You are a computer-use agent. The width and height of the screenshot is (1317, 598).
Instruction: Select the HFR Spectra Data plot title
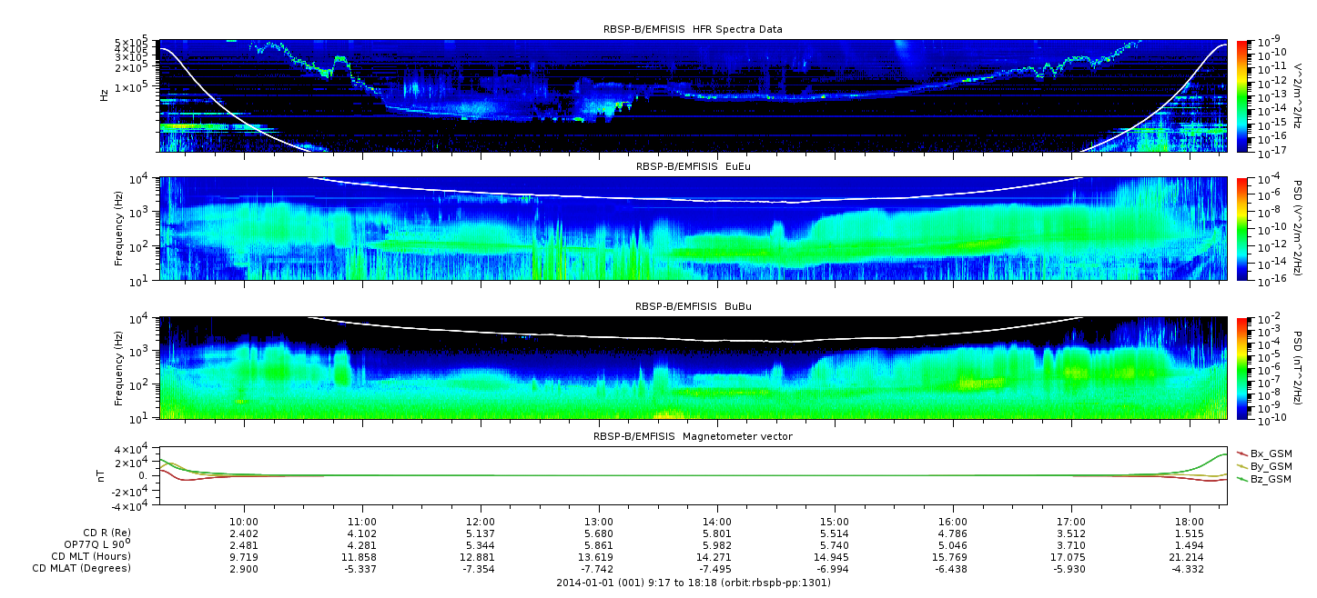pyautogui.click(x=692, y=29)
